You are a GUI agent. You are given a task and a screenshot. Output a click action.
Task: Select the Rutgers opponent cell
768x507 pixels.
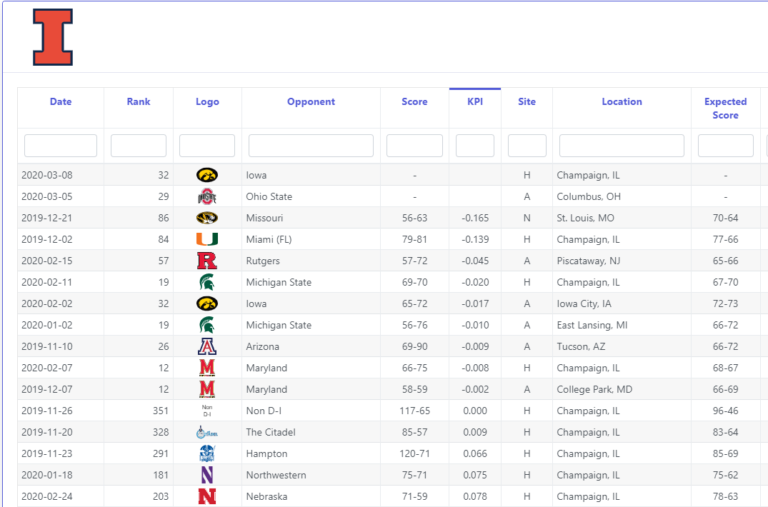point(311,261)
